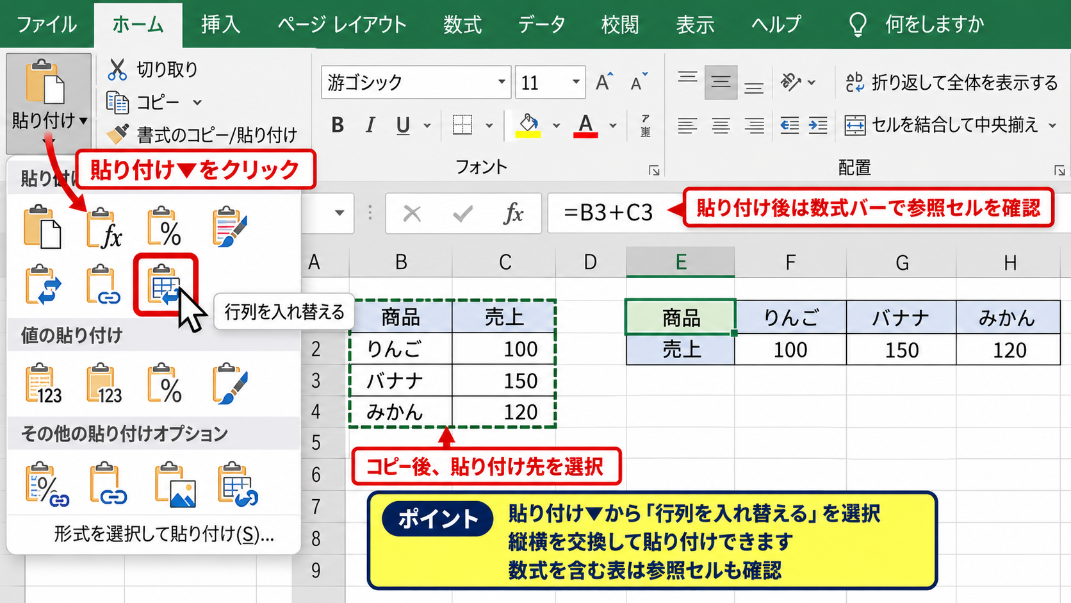The image size is (1071, 603).
Task: Select the Transpose paste option
Action: [165, 285]
